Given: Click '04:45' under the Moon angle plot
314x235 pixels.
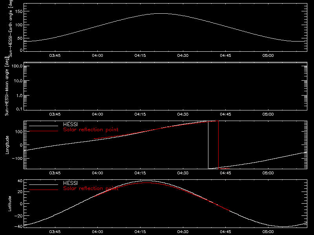Looking at the screenshot, I should click(225, 114).
